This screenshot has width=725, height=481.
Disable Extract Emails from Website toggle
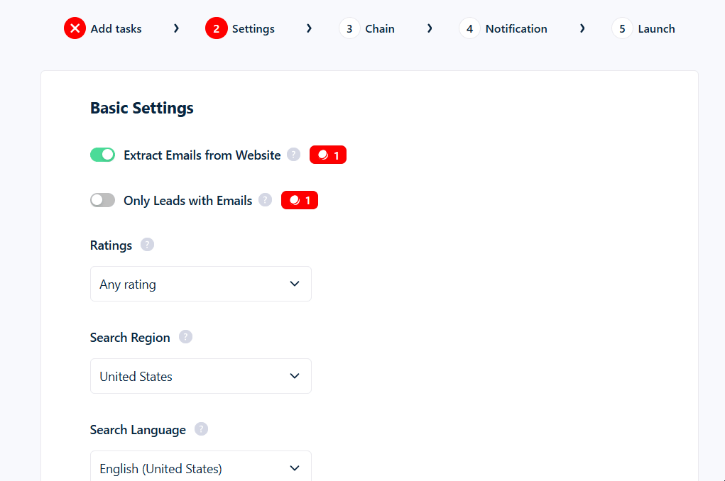click(x=103, y=155)
